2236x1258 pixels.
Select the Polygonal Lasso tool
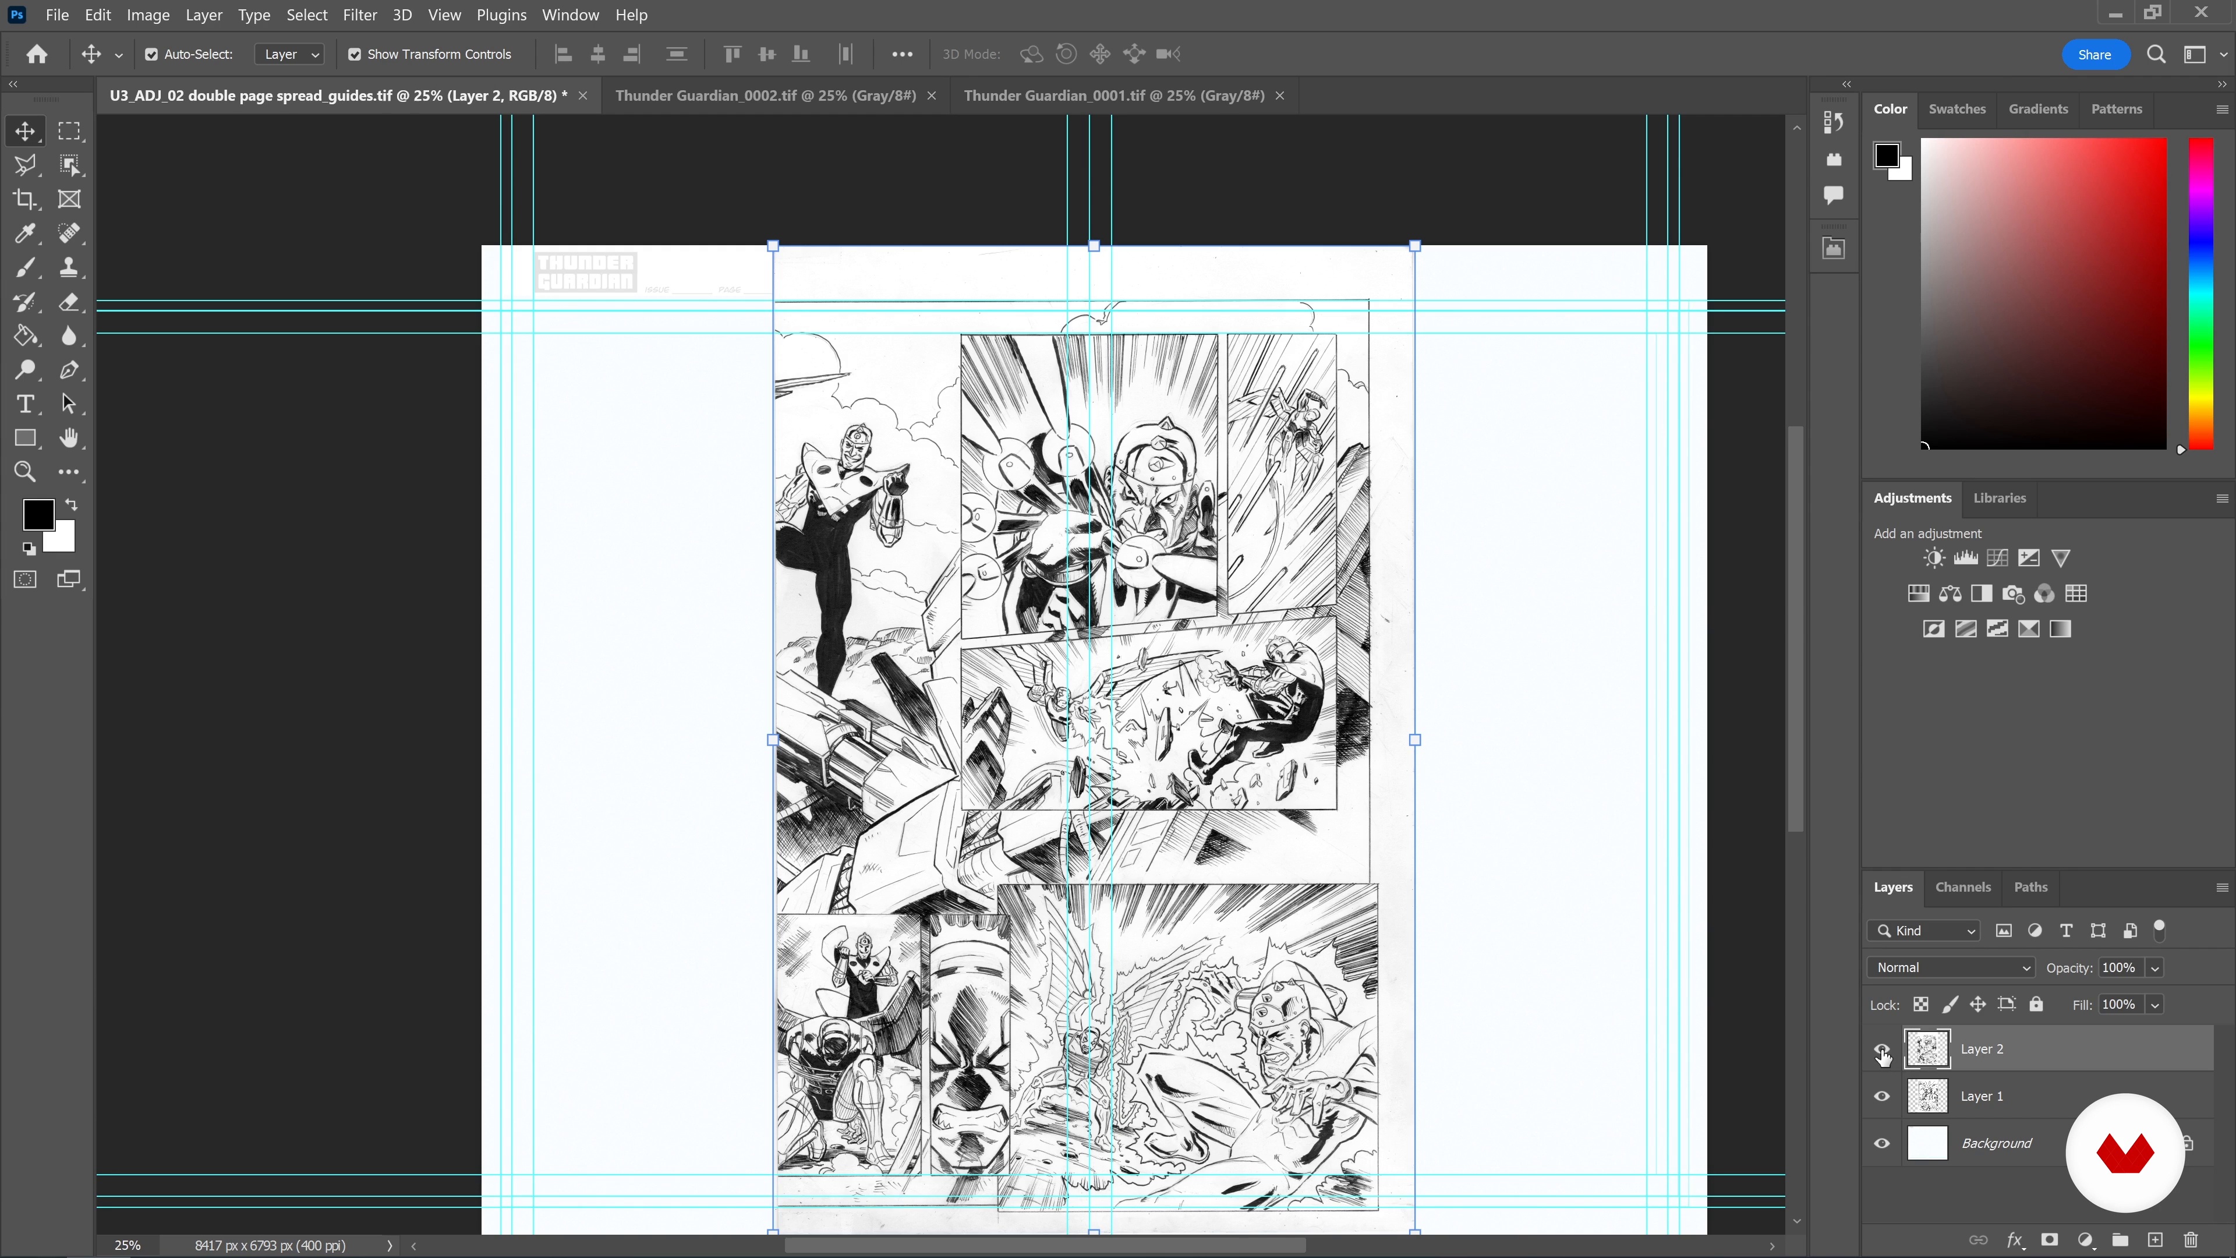point(25,165)
